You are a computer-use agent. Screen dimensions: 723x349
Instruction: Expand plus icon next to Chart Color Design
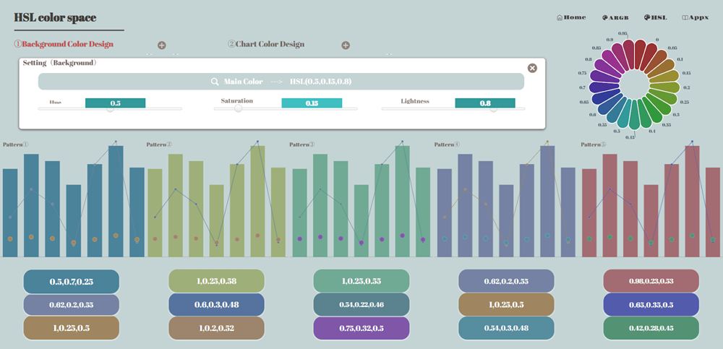(x=346, y=46)
